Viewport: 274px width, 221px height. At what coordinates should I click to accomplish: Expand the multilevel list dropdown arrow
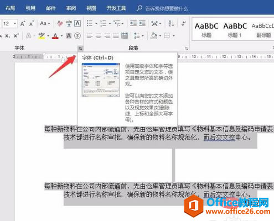click(x=123, y=24)
